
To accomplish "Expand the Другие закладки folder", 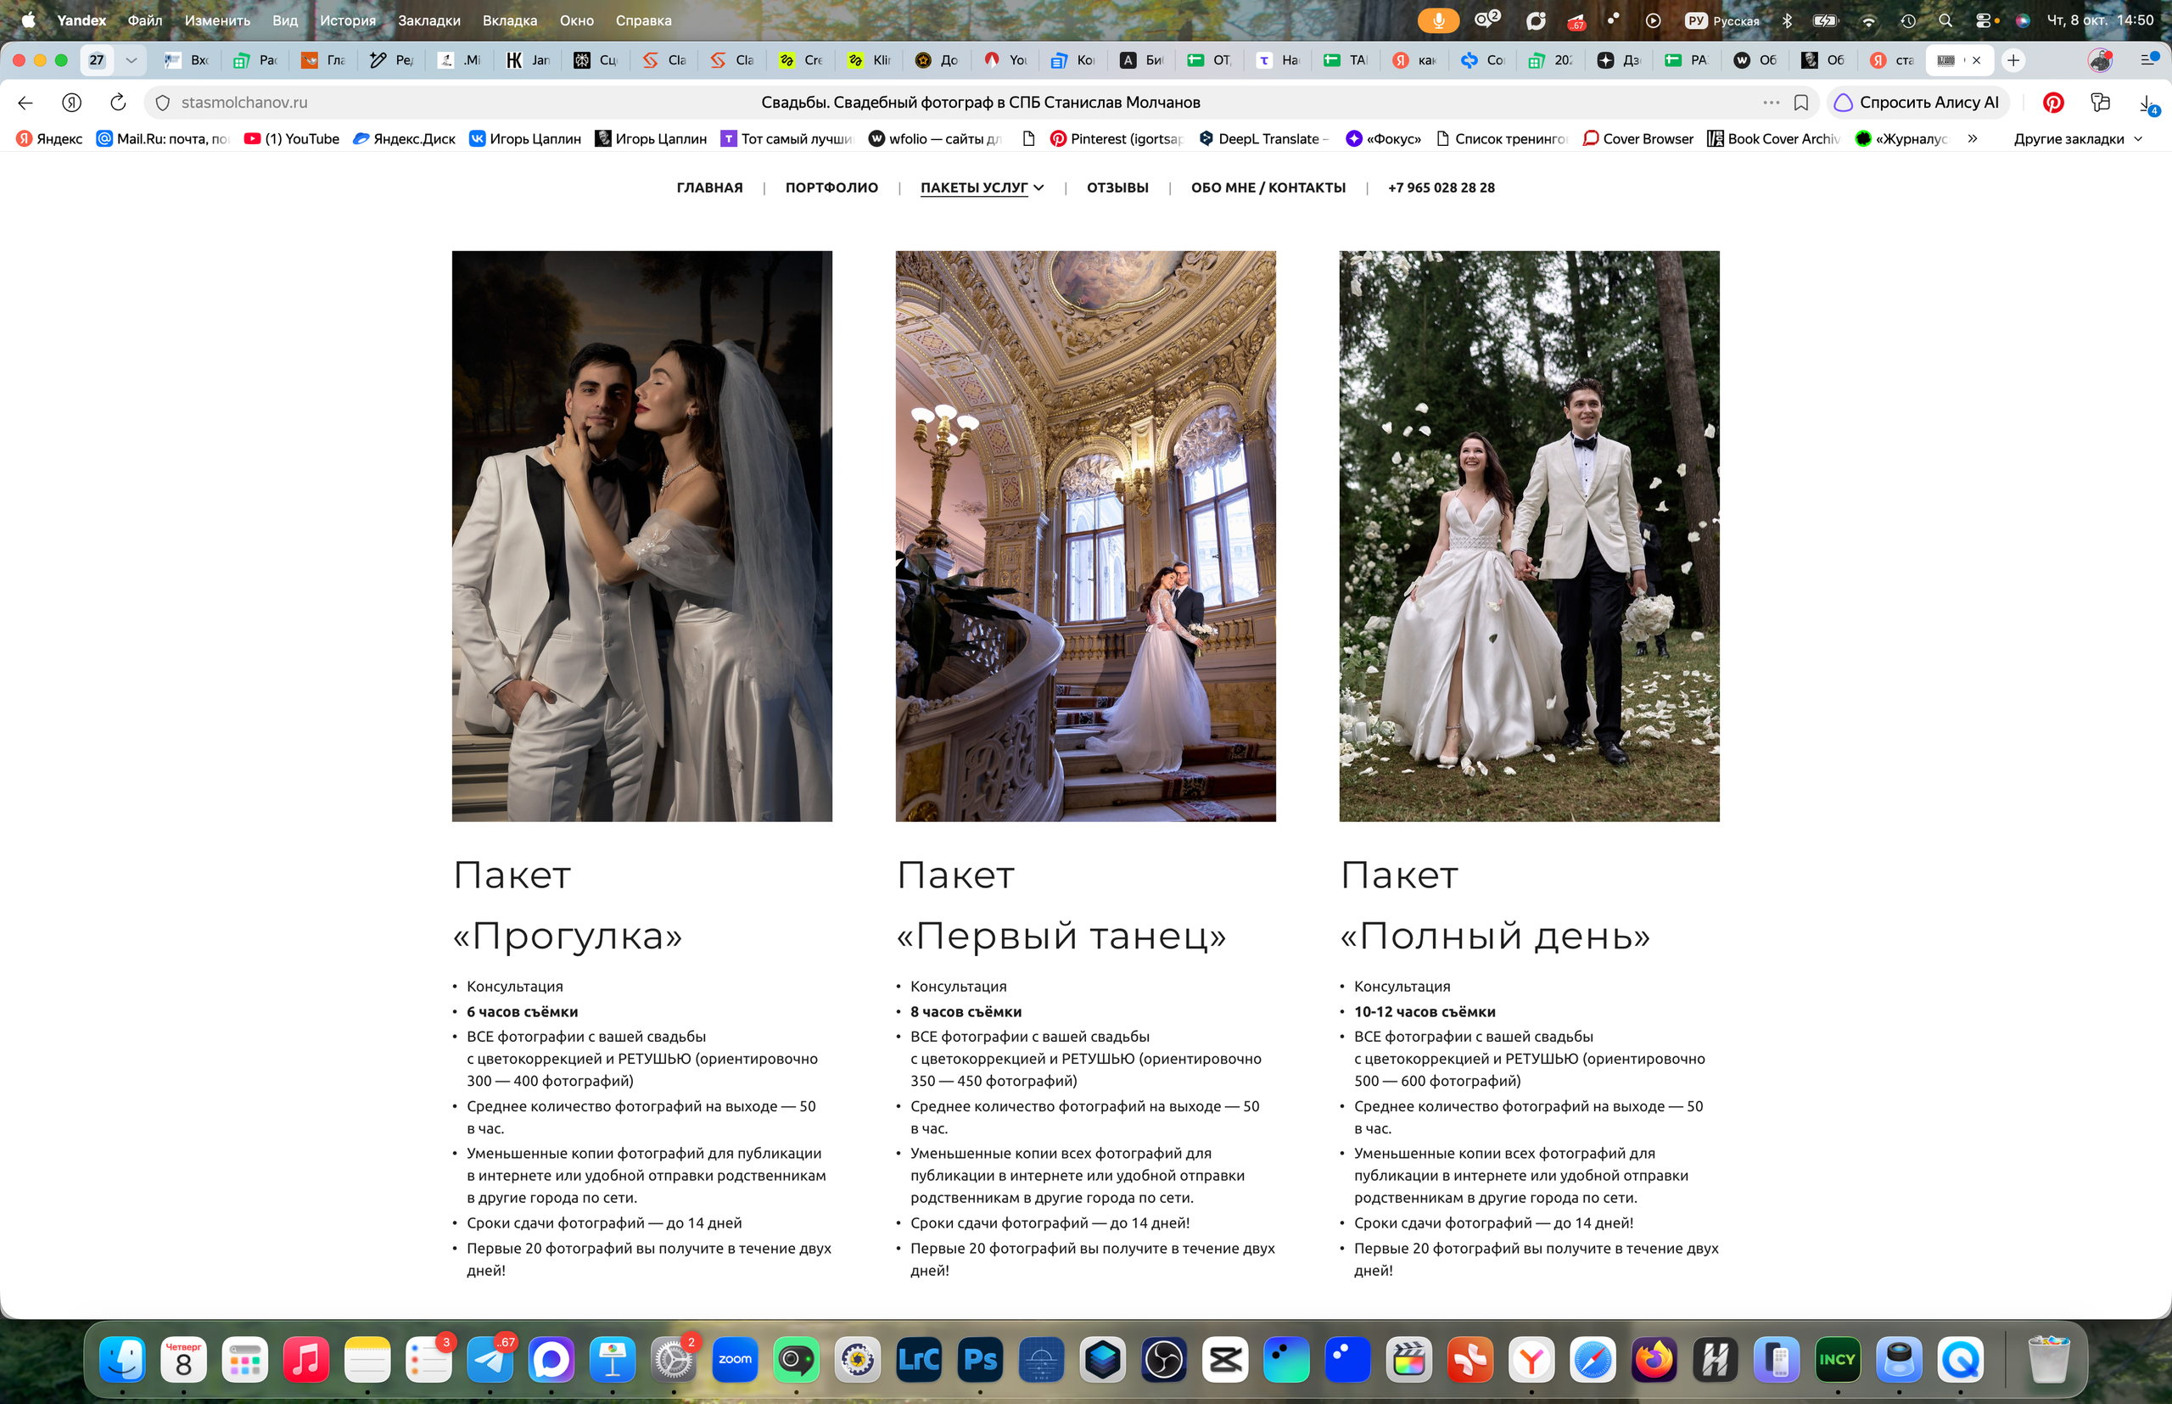I will tap(2077, 138).
